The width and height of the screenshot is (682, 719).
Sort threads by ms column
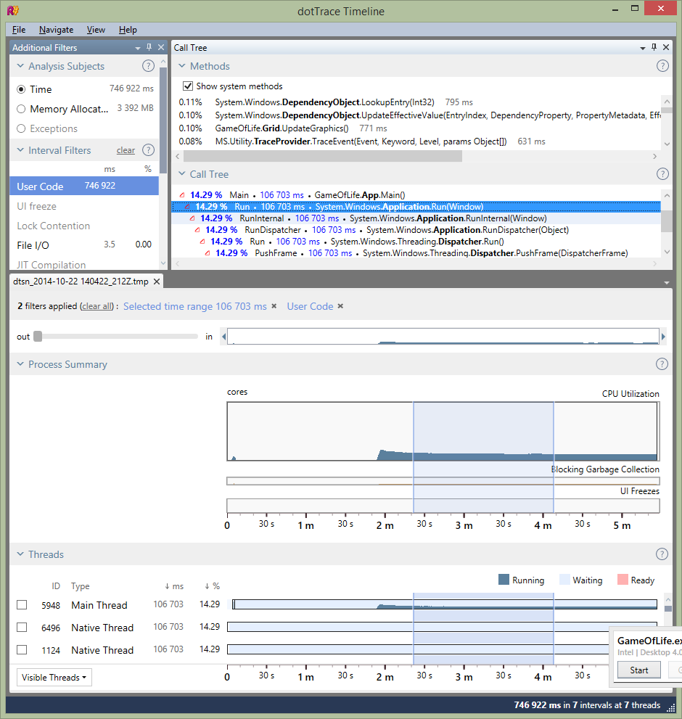[x=174, y=586]
